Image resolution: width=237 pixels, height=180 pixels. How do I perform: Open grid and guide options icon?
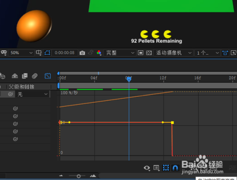(x=39, y=53)
